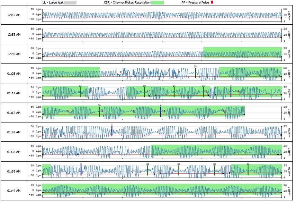296x202 pixels.
Task: Click the blue H marker in 01:11 AM row
Action: click(x=231, y=92)
